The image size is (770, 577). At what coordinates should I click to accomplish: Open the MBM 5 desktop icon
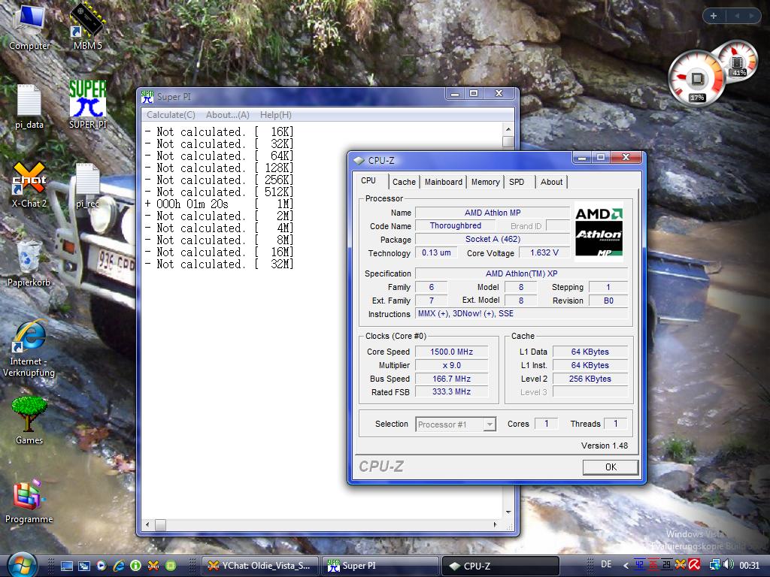point(86,21)
